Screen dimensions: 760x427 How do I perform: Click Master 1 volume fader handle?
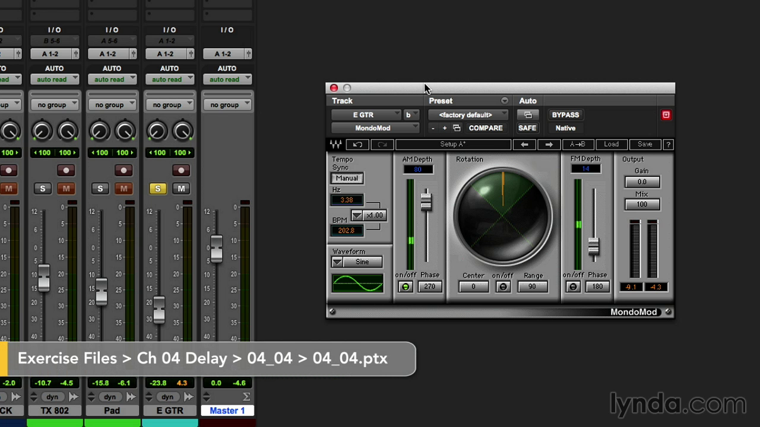tap(216, 249)
